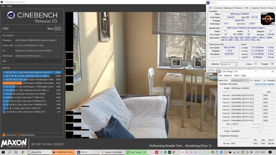The width and height of the screenshot is (276, 155).
Task: Switch to Graphics tab in CPU-Z
Action: [255, 8]
